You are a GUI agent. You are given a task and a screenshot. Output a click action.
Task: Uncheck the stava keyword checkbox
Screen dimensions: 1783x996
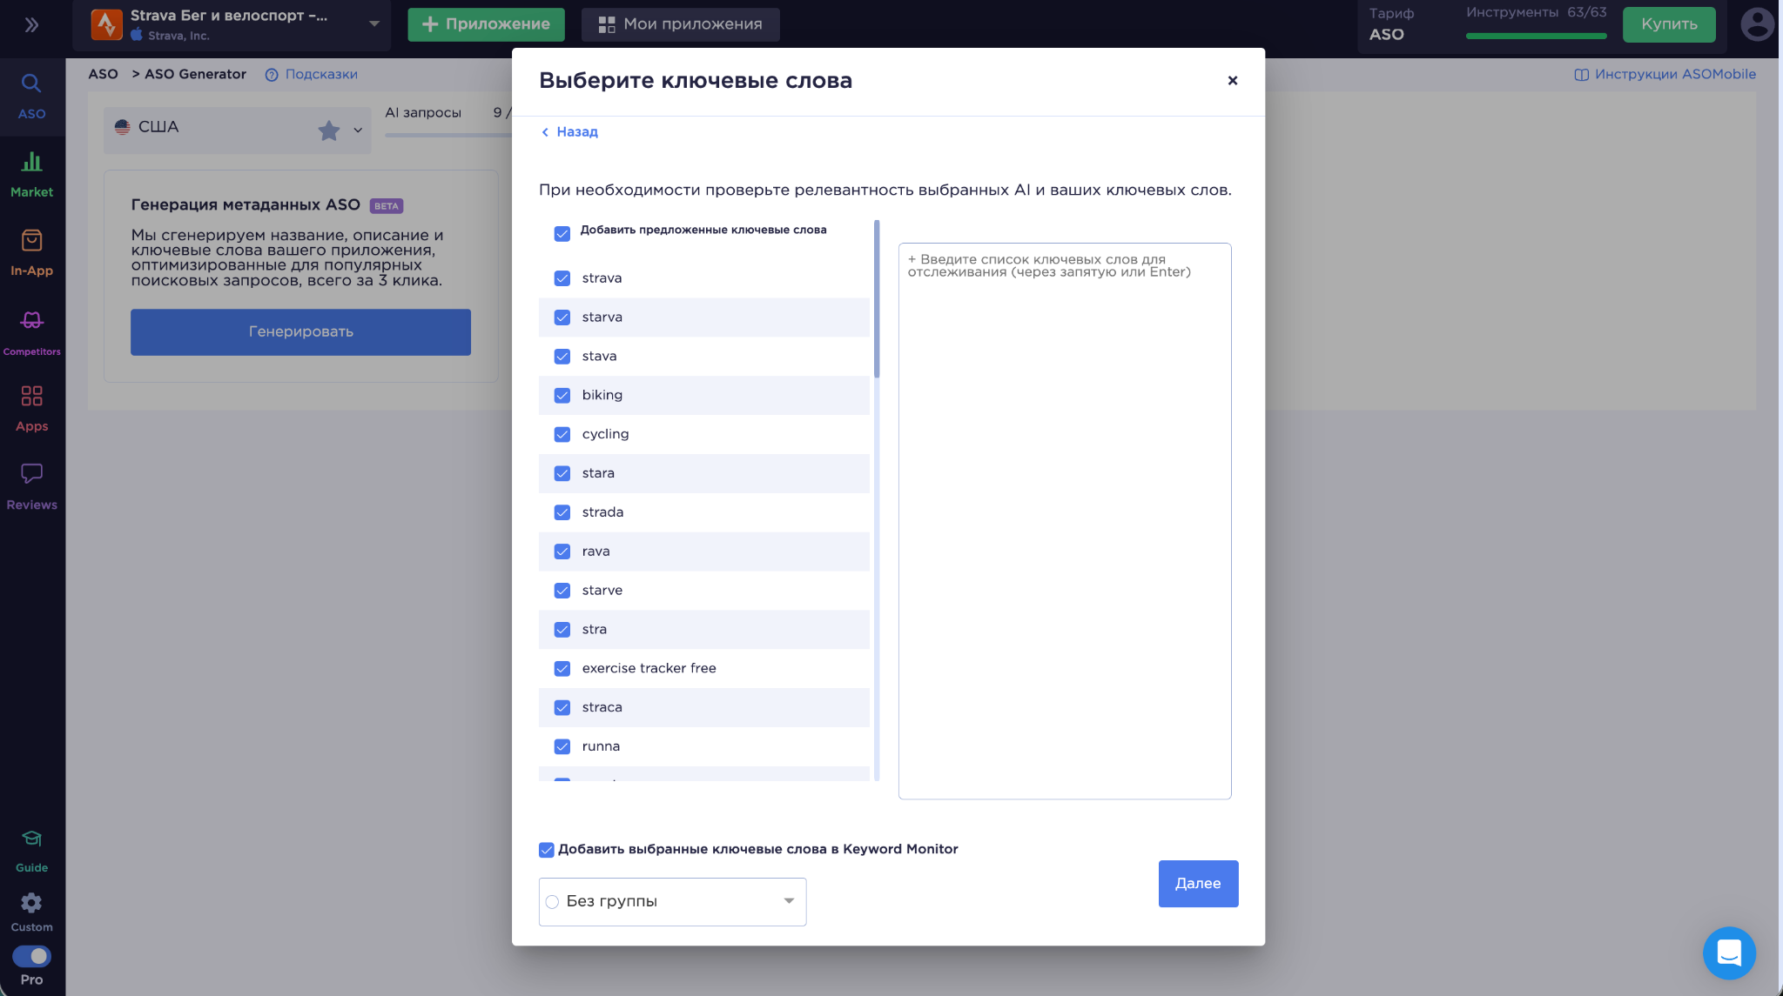click(562, 357)
